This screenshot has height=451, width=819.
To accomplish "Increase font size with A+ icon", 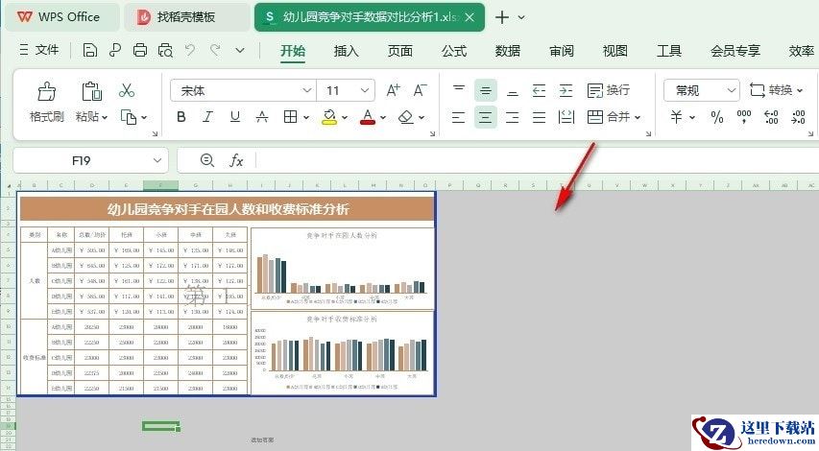I will [x=393, y=91].
